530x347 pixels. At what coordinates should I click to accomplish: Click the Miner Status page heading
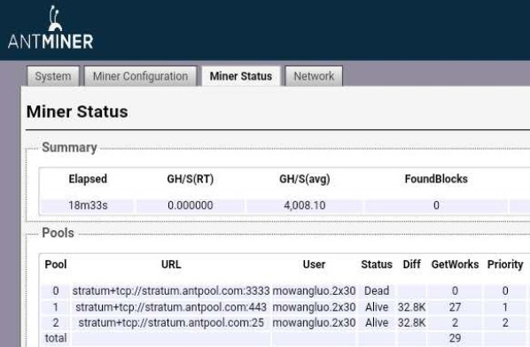click(x=77, y=112)
